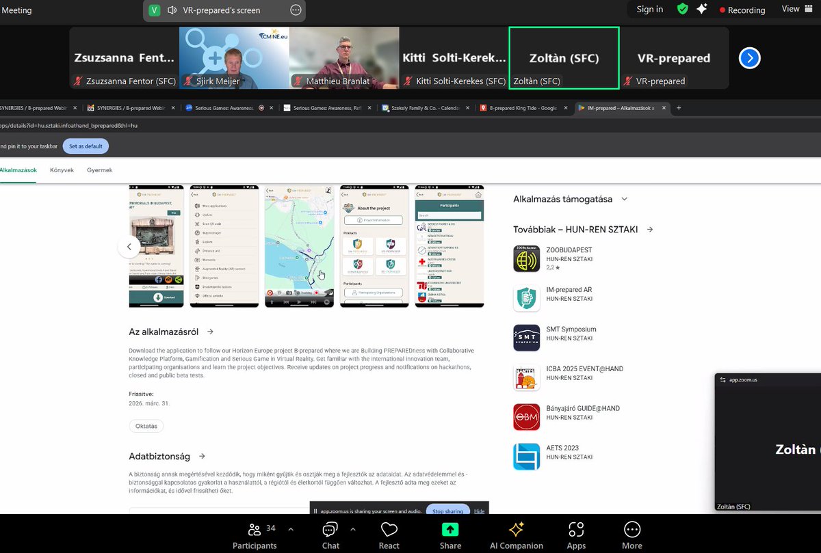Image resolution: width=821 pixels, height=553 pixels.
Task: Click the browser address bar URL
Action: (68, 126)
